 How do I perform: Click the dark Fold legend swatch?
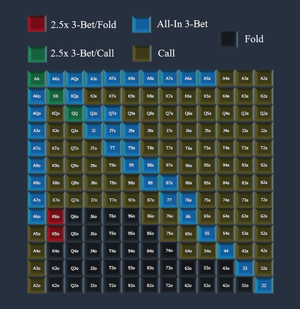[x=228, y=39]
